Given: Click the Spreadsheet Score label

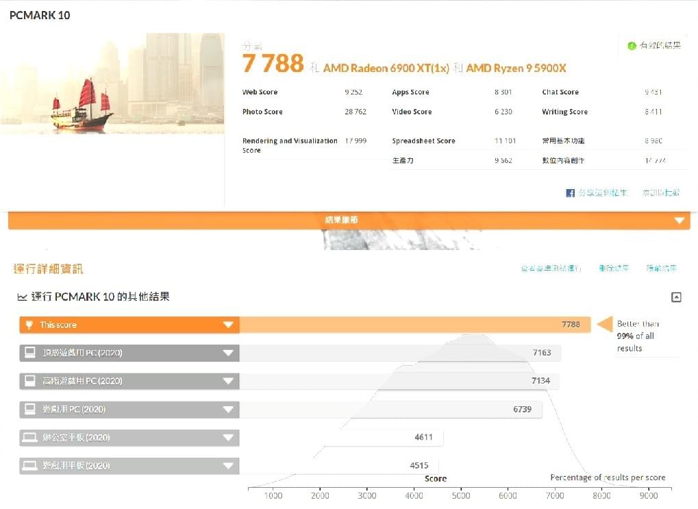Looking at the screenshot, I should pyautogui.click(x=423, y=140).
